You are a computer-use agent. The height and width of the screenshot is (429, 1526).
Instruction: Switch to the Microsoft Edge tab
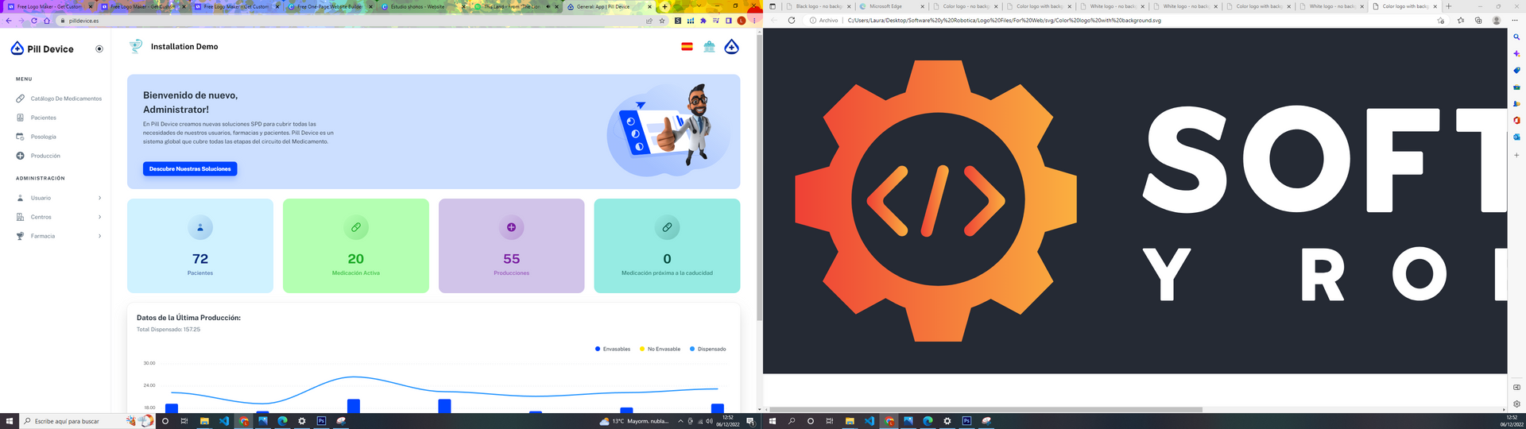tap(889, 6)
